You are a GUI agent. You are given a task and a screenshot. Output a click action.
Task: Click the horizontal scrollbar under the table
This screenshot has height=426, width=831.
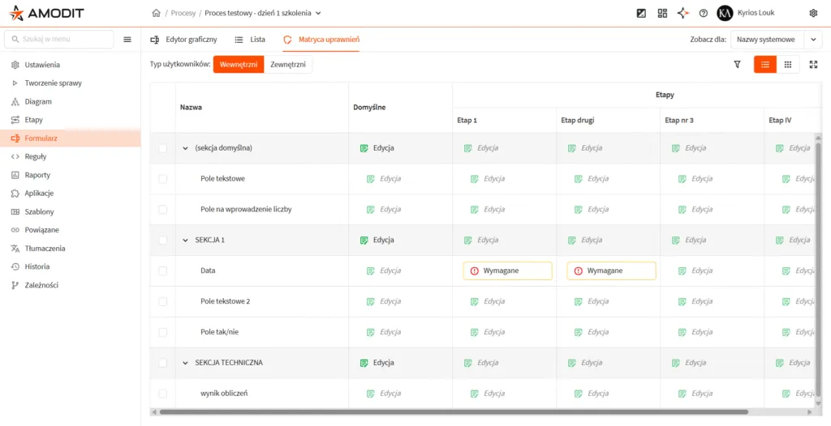(x=453, y=411)
